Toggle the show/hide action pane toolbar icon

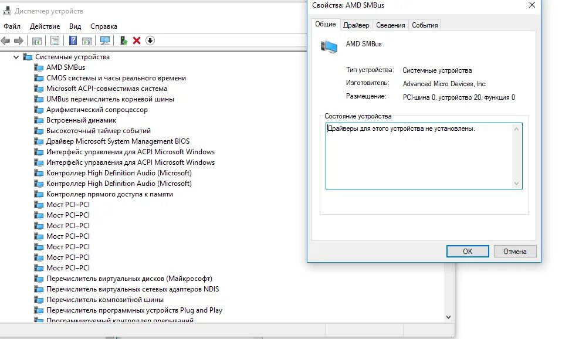[x=87, y=41]
